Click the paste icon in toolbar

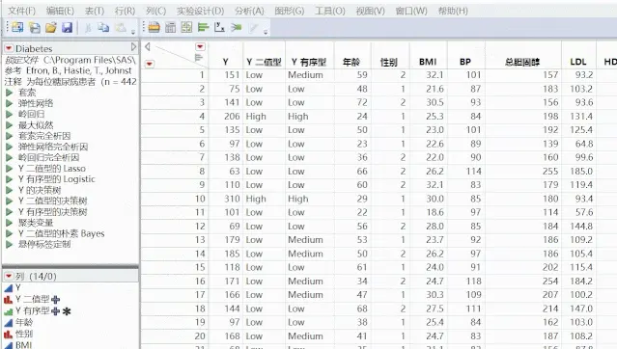tap(121, 28)
